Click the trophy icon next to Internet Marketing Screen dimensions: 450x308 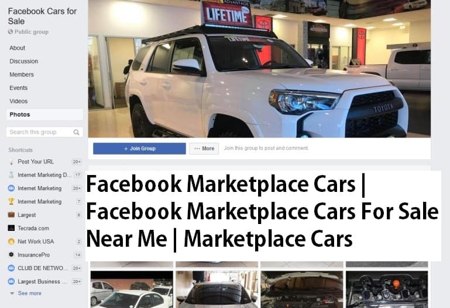point(11,202)
